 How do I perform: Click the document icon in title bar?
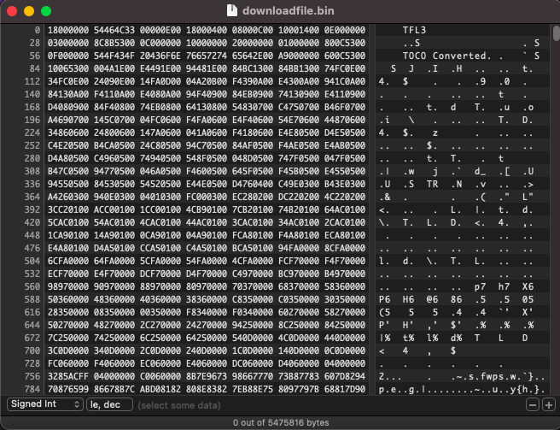pyautogui.click(x=234, y=11)
